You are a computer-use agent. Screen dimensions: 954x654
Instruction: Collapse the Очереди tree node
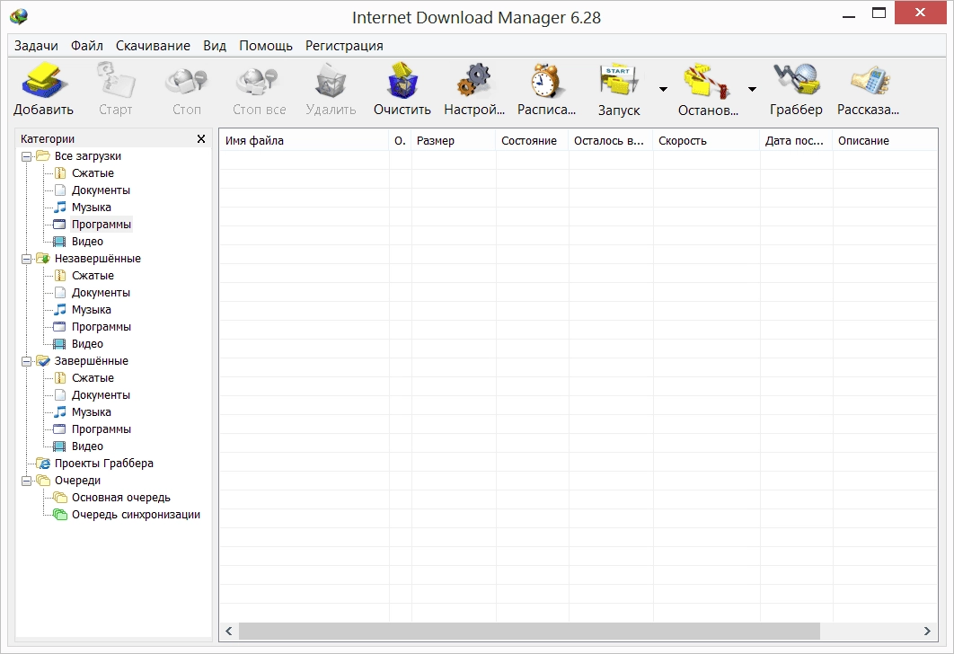click(26, 481)
